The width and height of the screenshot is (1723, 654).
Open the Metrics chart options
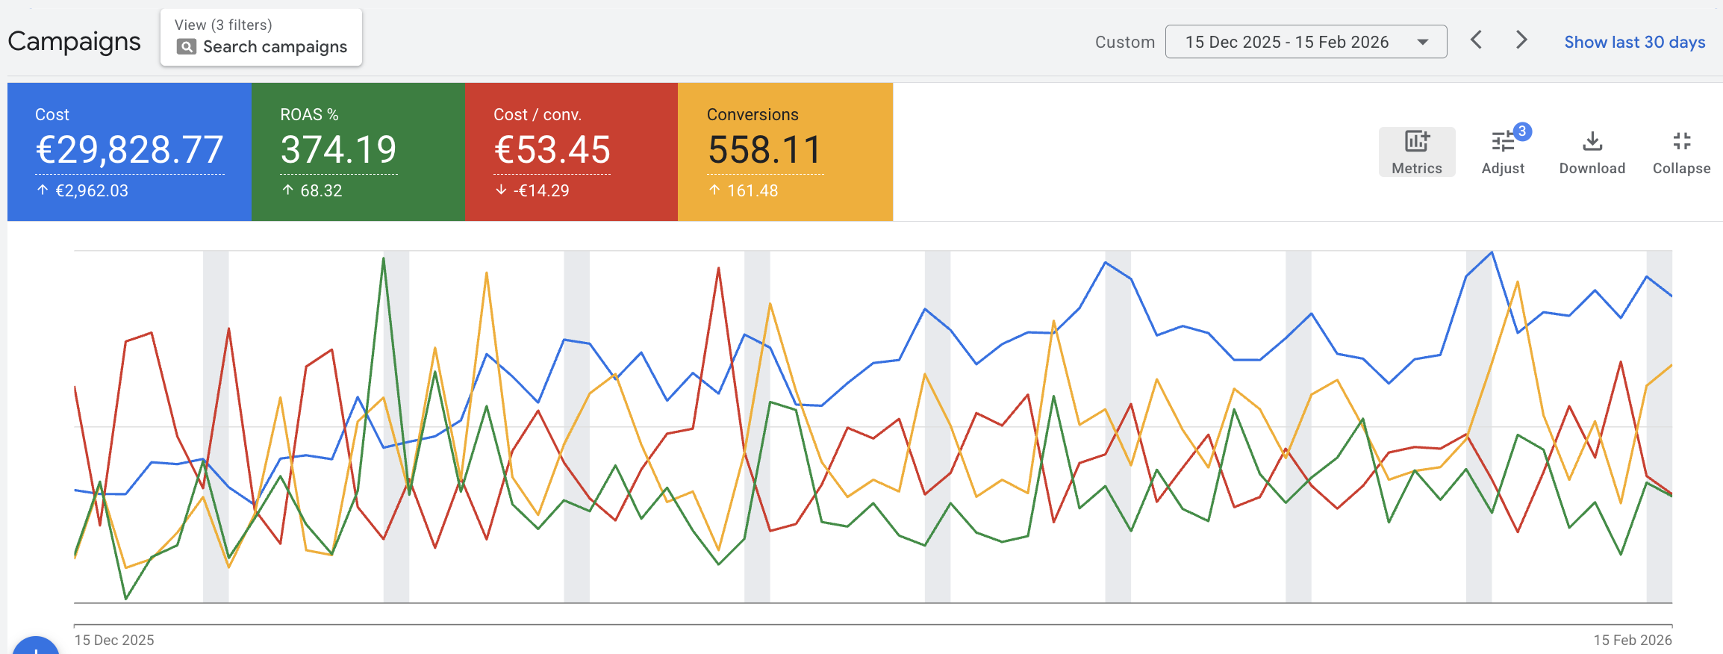pyautogui.click(x=1416, y=152)
